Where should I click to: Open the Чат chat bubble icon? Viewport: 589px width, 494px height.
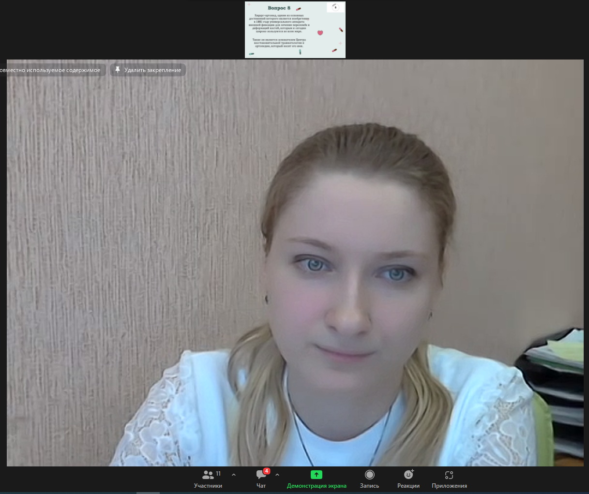pyautogui.click(x=261, y=475)
